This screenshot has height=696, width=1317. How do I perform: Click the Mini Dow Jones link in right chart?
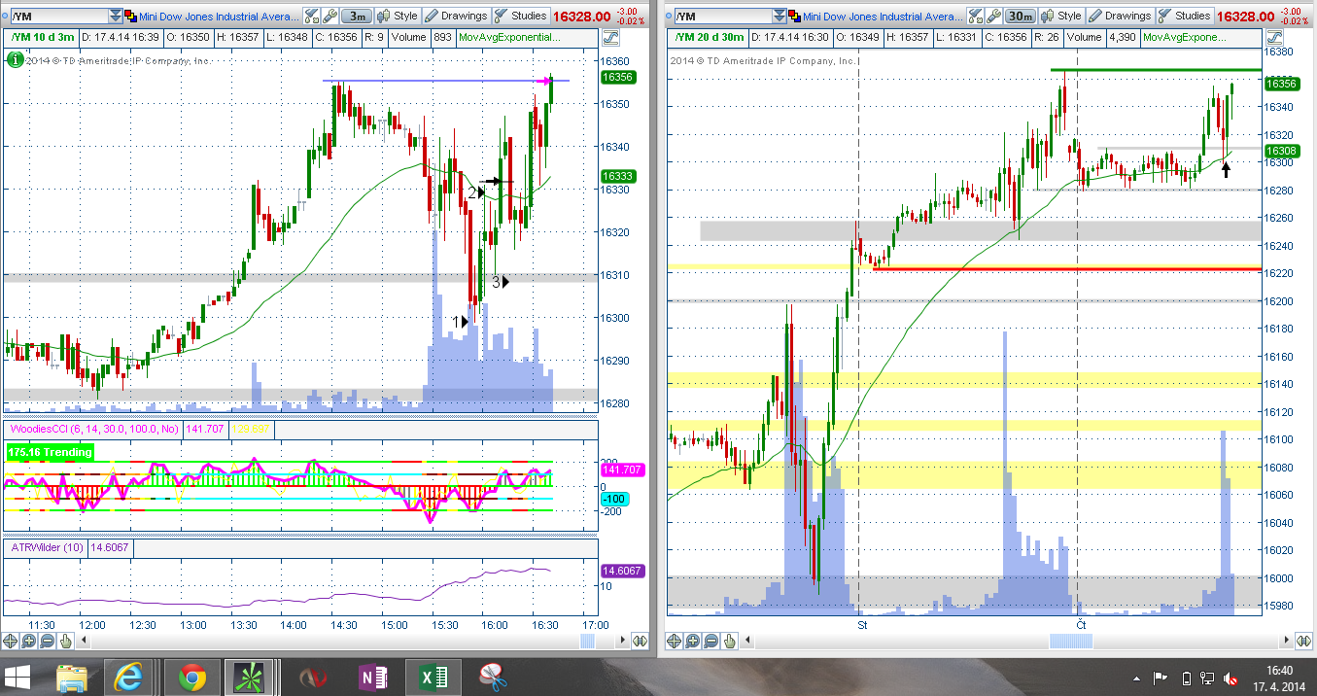pyautogui.click(x=883, y=16)
